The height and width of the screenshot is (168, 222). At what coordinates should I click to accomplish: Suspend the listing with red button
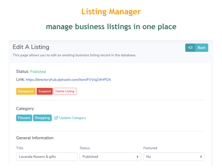click(x=44, y=91)
